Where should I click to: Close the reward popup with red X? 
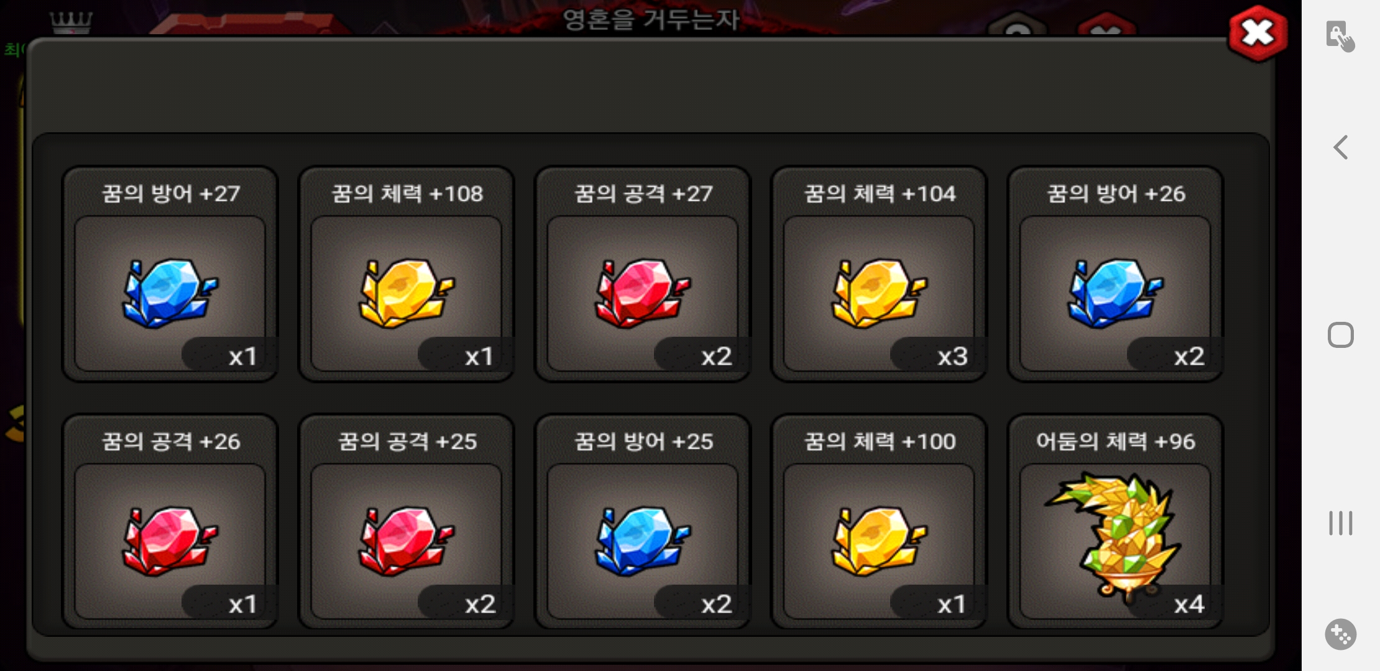pos(1258,34)
